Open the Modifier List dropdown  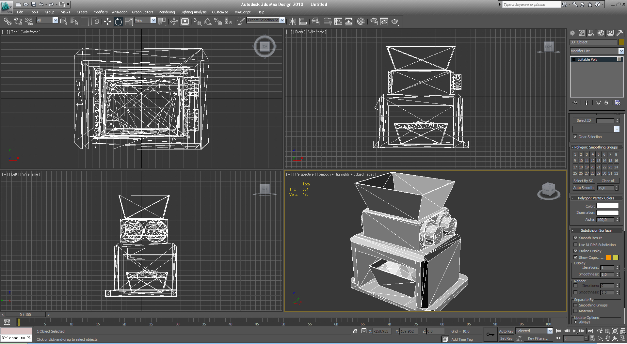point(621,51)
